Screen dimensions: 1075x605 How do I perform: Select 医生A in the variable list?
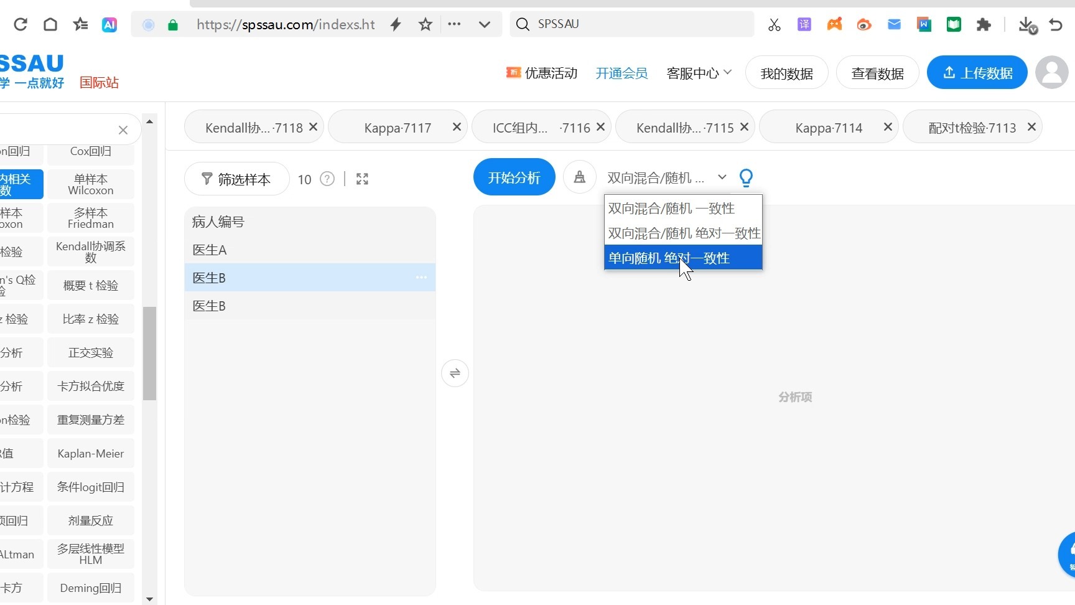[x=210, y=250]
